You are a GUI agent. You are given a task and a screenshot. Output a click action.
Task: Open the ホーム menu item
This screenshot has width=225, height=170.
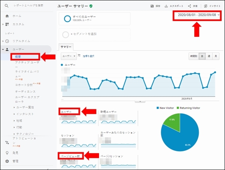[17, 16]
